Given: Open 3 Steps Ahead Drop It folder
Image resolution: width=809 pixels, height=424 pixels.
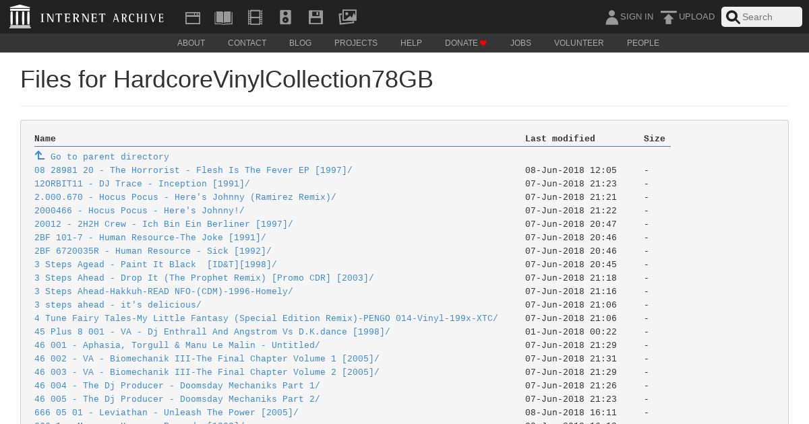Looking at the screenshot, I should [x=204, y=278].
